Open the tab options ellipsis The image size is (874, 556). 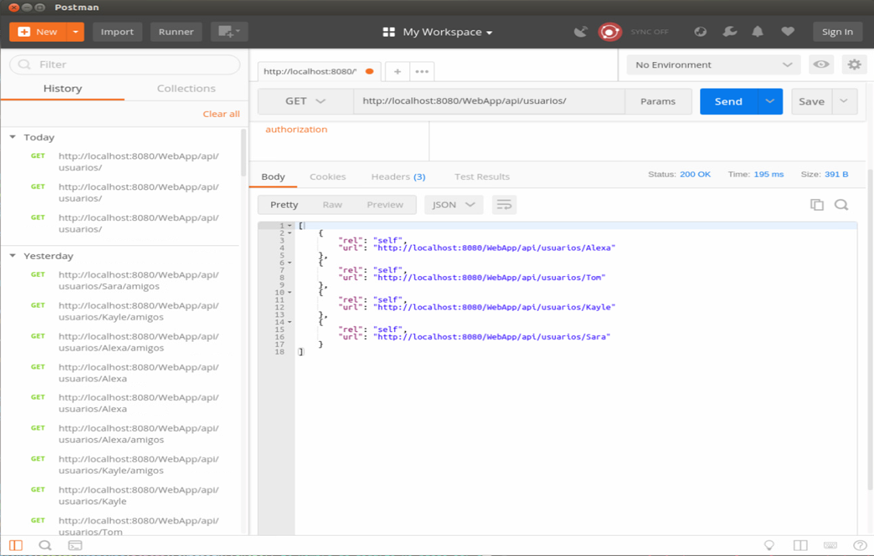pos(422,71)
